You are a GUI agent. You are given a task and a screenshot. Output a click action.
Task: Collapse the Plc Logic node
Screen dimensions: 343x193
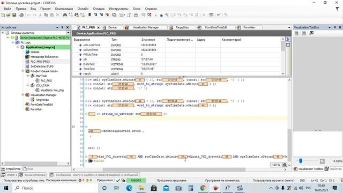point(13,42)
